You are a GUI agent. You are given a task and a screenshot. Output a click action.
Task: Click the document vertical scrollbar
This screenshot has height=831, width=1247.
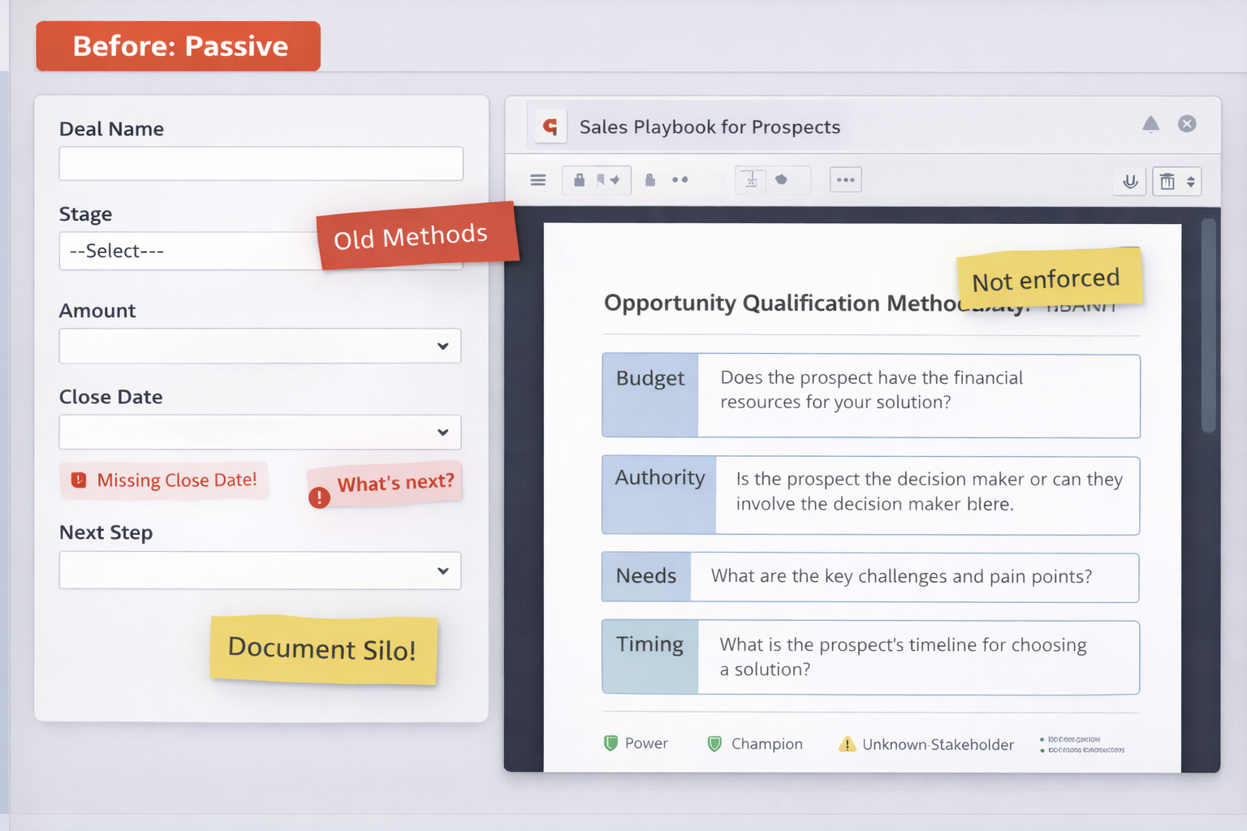pos(1208,325)
